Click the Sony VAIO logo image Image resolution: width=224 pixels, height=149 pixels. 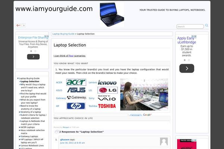pos(107,98)
